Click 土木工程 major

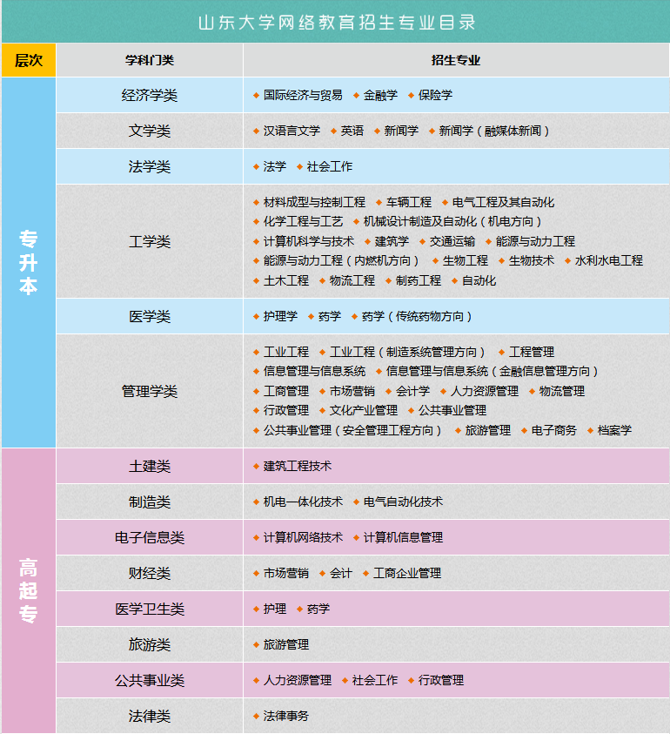pyautogui.click(x=286, y=281)
